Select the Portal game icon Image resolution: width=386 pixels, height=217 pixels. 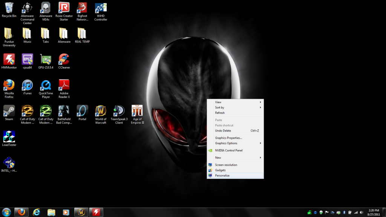tap(82, 113)
